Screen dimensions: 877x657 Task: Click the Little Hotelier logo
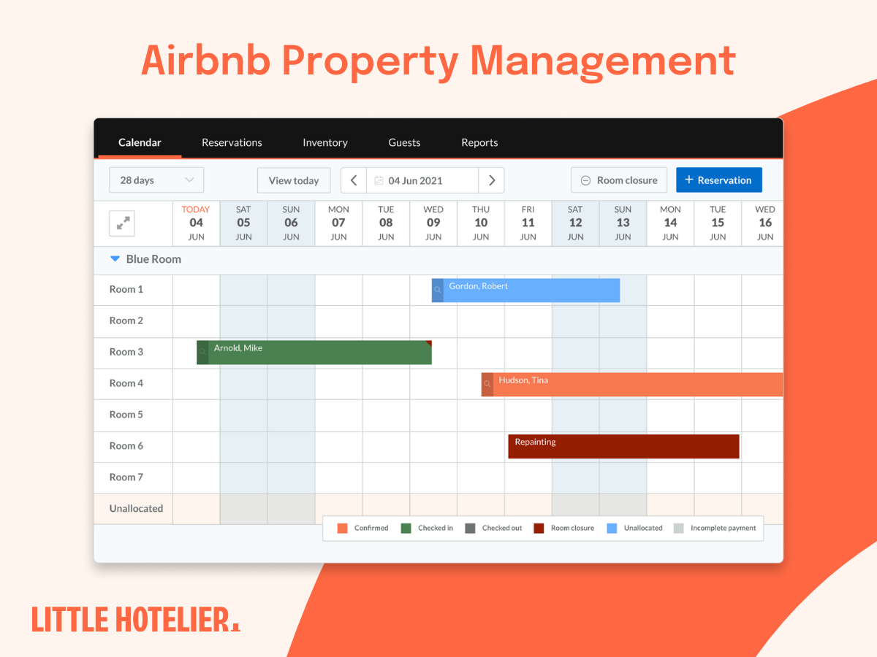[135, 620]
